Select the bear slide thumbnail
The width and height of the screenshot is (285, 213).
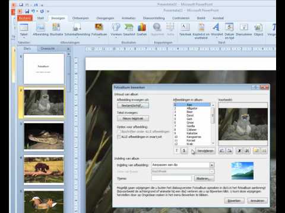44,170
